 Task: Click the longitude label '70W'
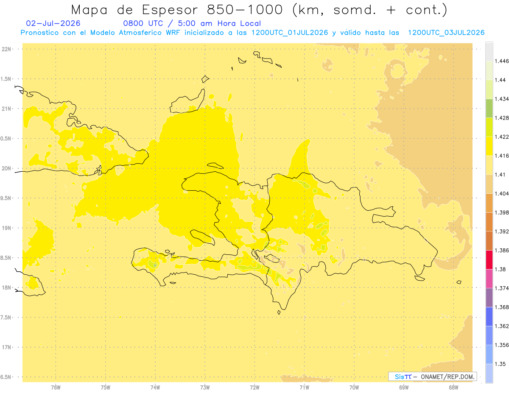pos(354,388)
